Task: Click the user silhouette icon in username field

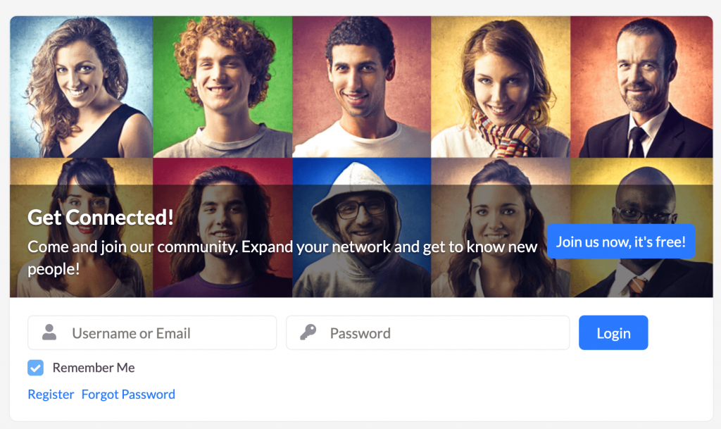Action: tap(49, 332)
